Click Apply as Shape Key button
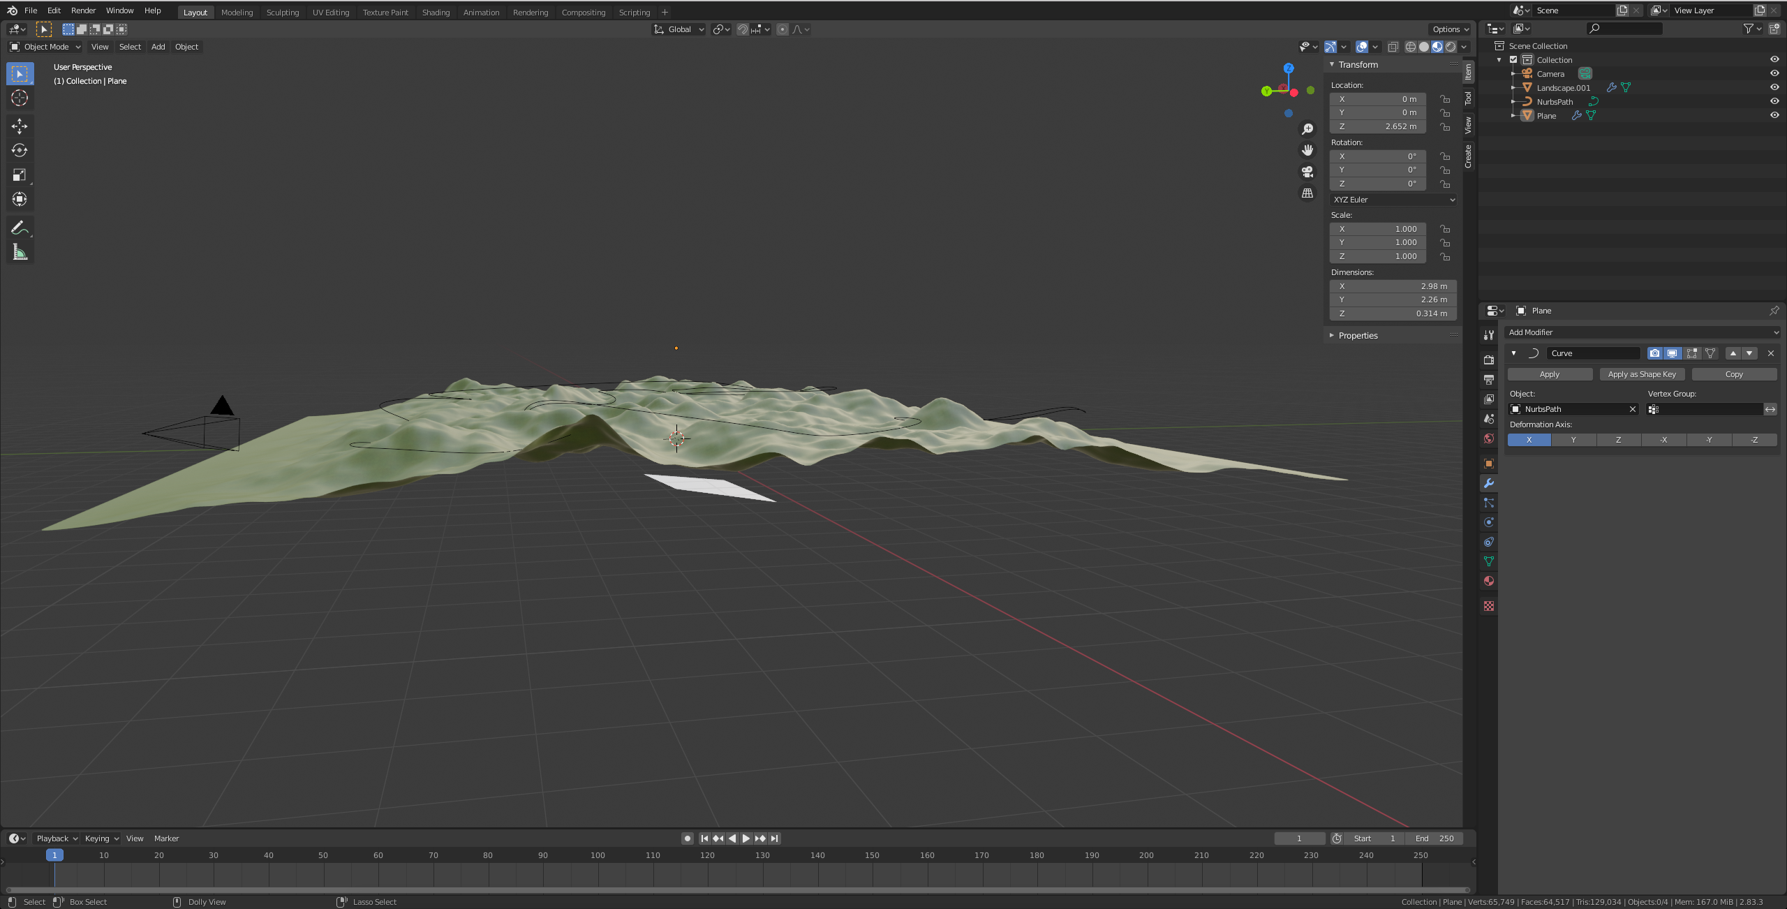This screenshot has height=909, width=1787. (x=1642, y=374)
